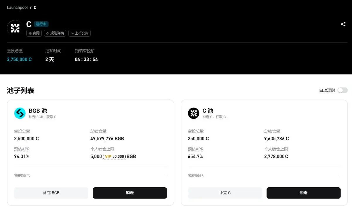Image resolution: width=352 pixels, height=212 pixels.
Task: Go back to Launchpool breadcrumb
Action: click(17, 7)
